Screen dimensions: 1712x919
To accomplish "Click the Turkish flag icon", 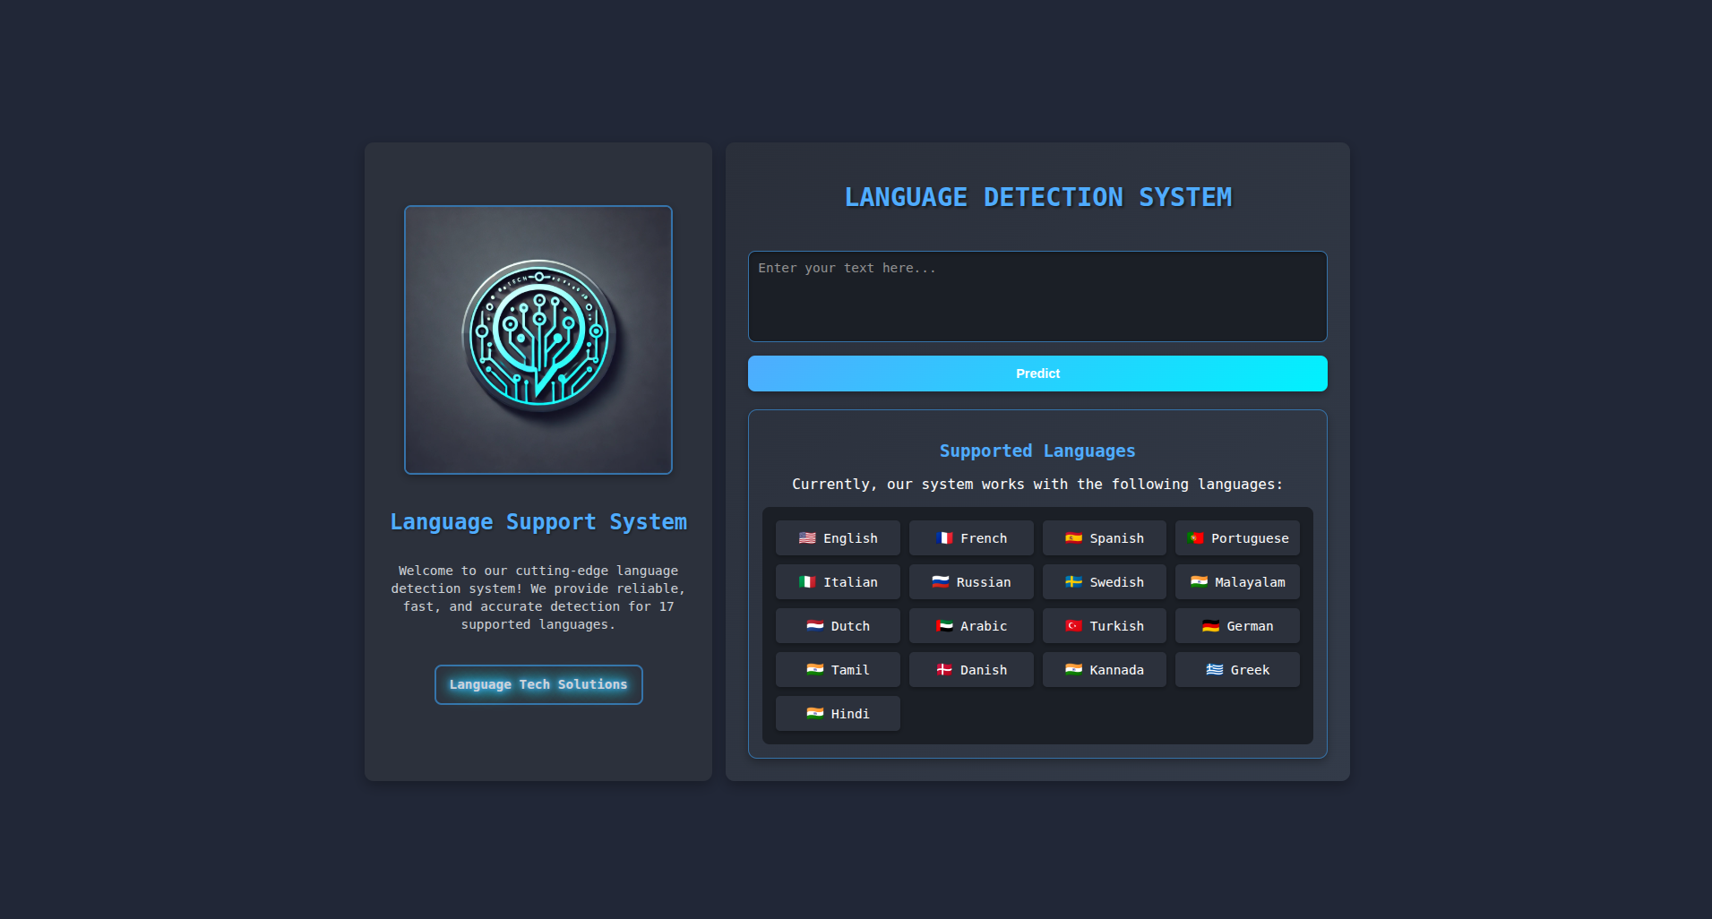I will [x=1074, y=625].
